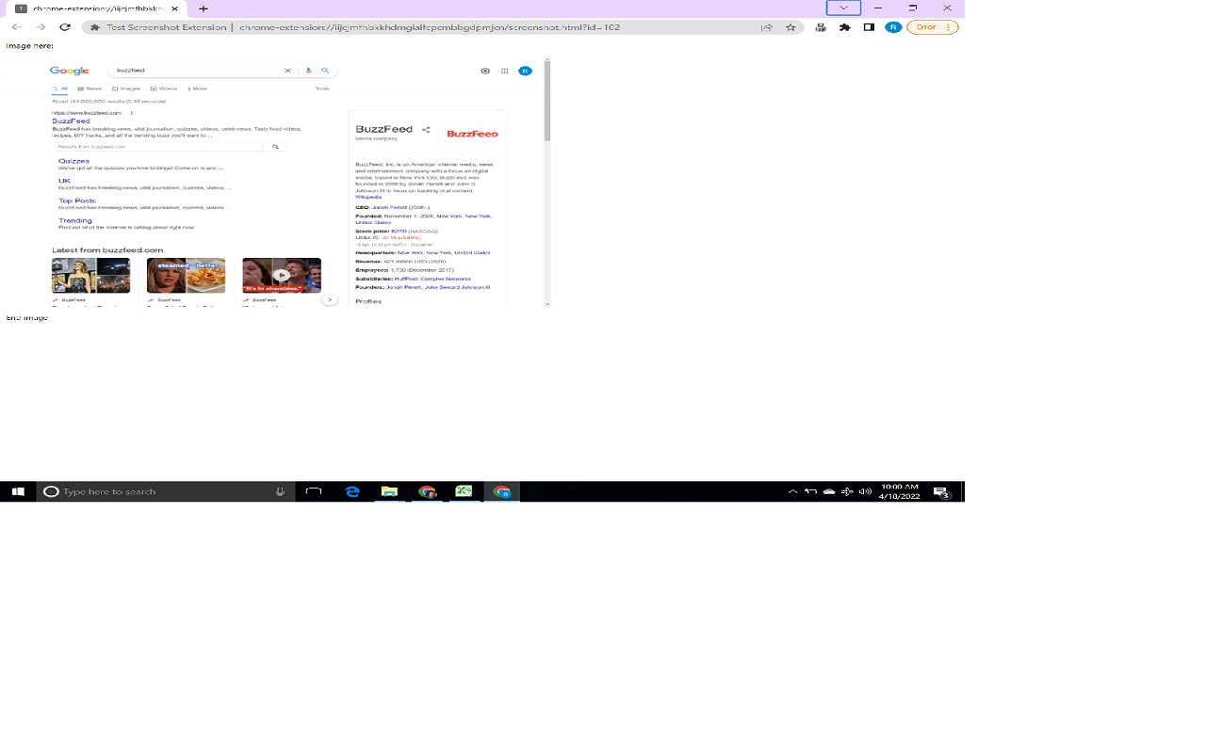Open the Extensions puzzle-piece menu
This screenshot has height=753, width=1206.
coord(845,27)
